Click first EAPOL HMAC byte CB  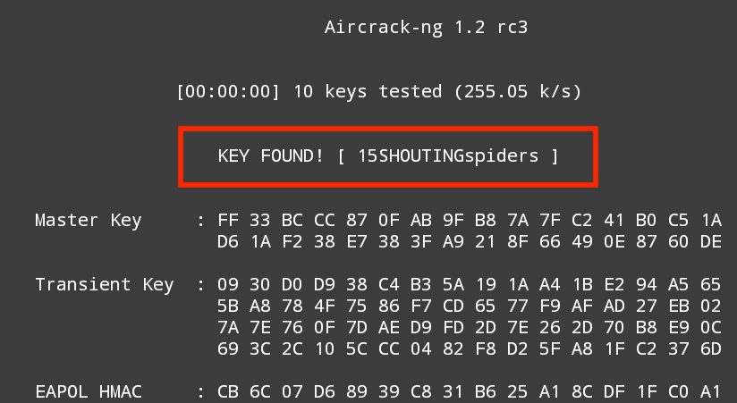[228, 392]
